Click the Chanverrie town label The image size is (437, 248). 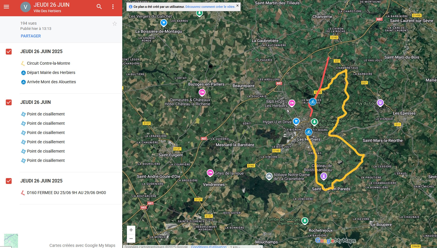click(x=322, y=17)
